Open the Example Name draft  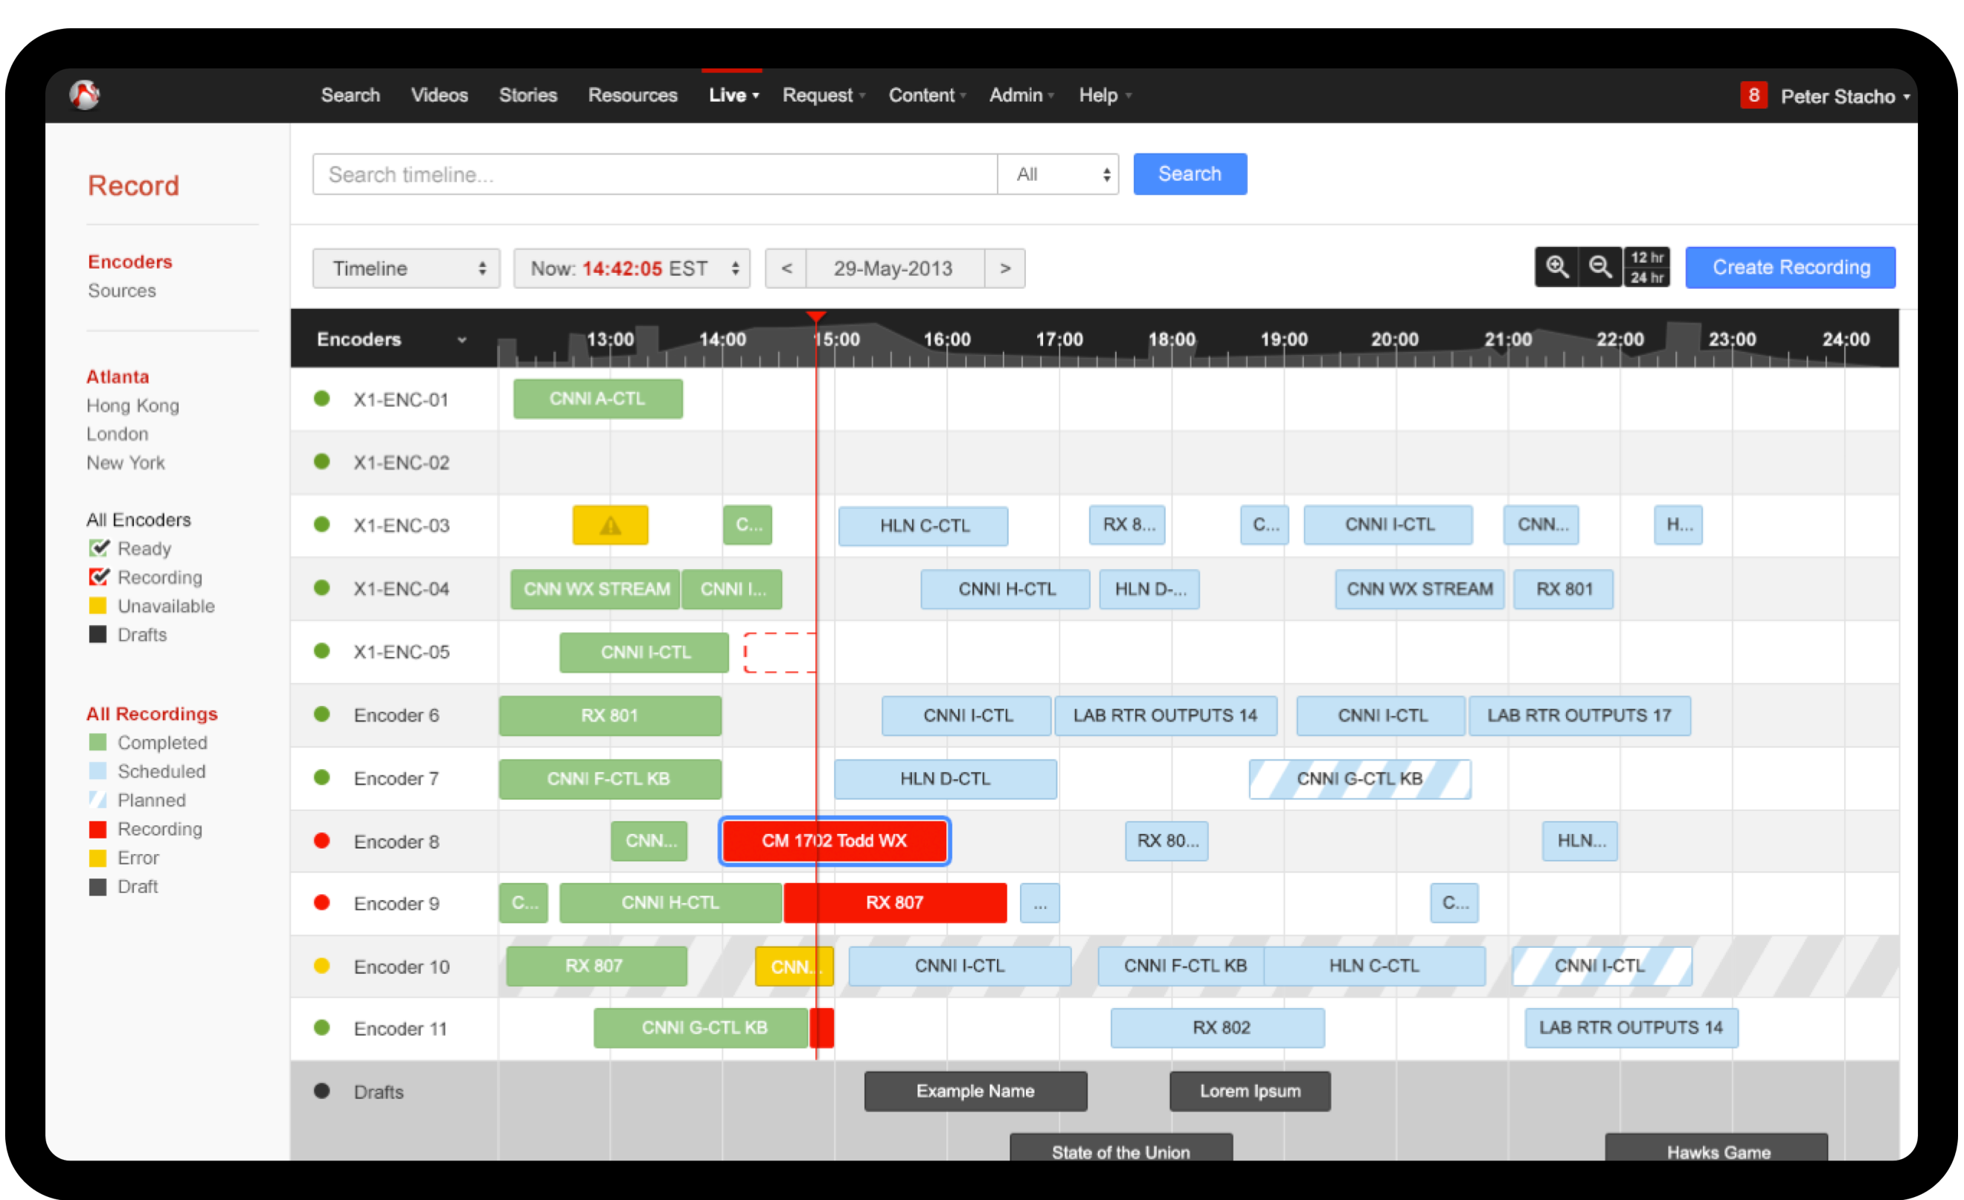click(x=975, y=1091)
